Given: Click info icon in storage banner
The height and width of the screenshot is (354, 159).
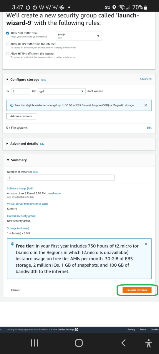Looking at the screenshot, I should pyautogui.click(x=12, y=105).
